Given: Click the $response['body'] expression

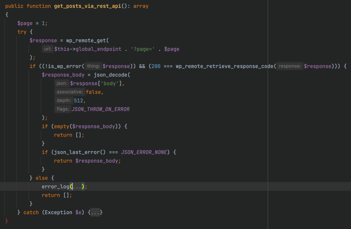Looking at the screenshot, I should click(x=96, y=84).
